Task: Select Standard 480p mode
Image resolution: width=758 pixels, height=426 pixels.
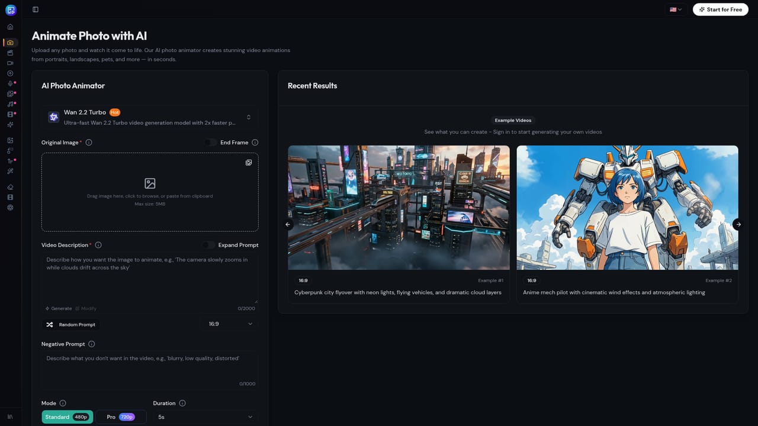Action: coord(68,417)
